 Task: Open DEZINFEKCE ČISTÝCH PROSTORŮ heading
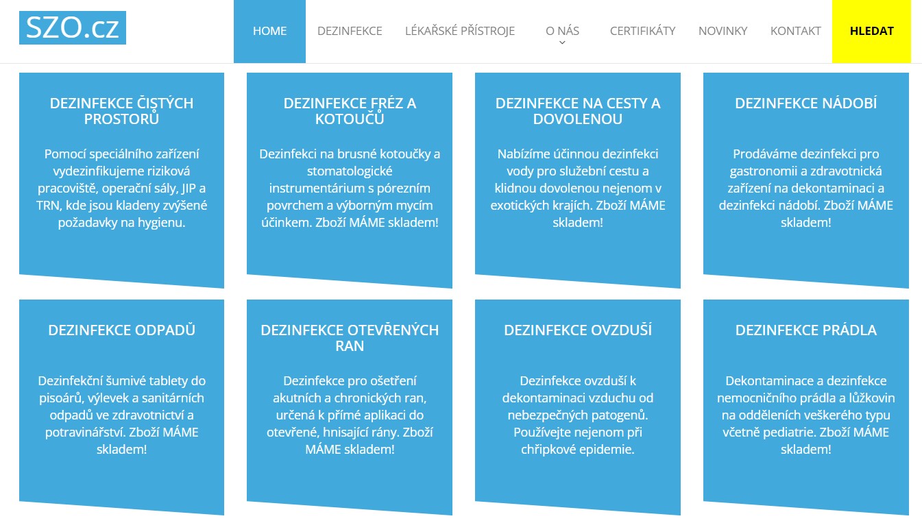121,111
